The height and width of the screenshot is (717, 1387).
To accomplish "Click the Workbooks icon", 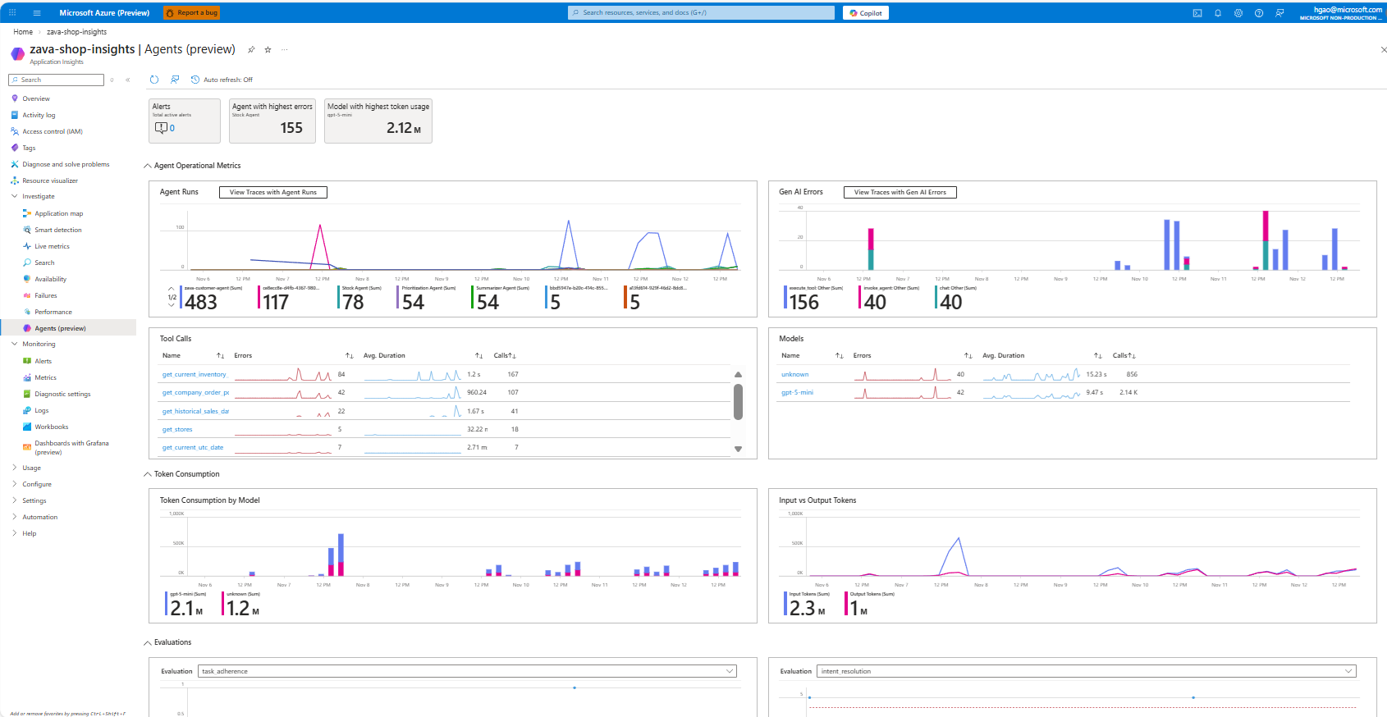I will [x=27, y=427].
